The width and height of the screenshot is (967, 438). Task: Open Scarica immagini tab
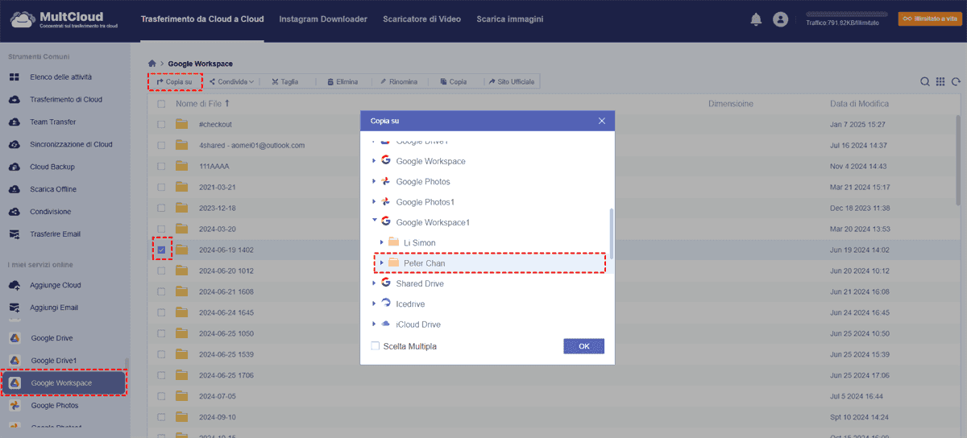tap(509, 19)
